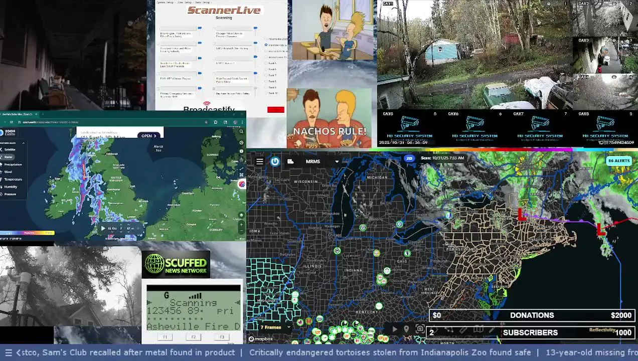Click the blue power button in radar app
638x361 pixels.
(x=275, y=161)
